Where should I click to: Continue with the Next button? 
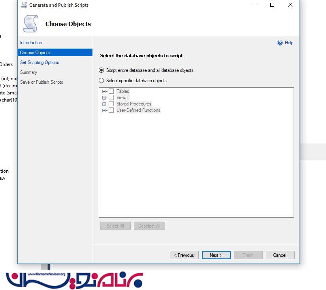tap(216, 255)
